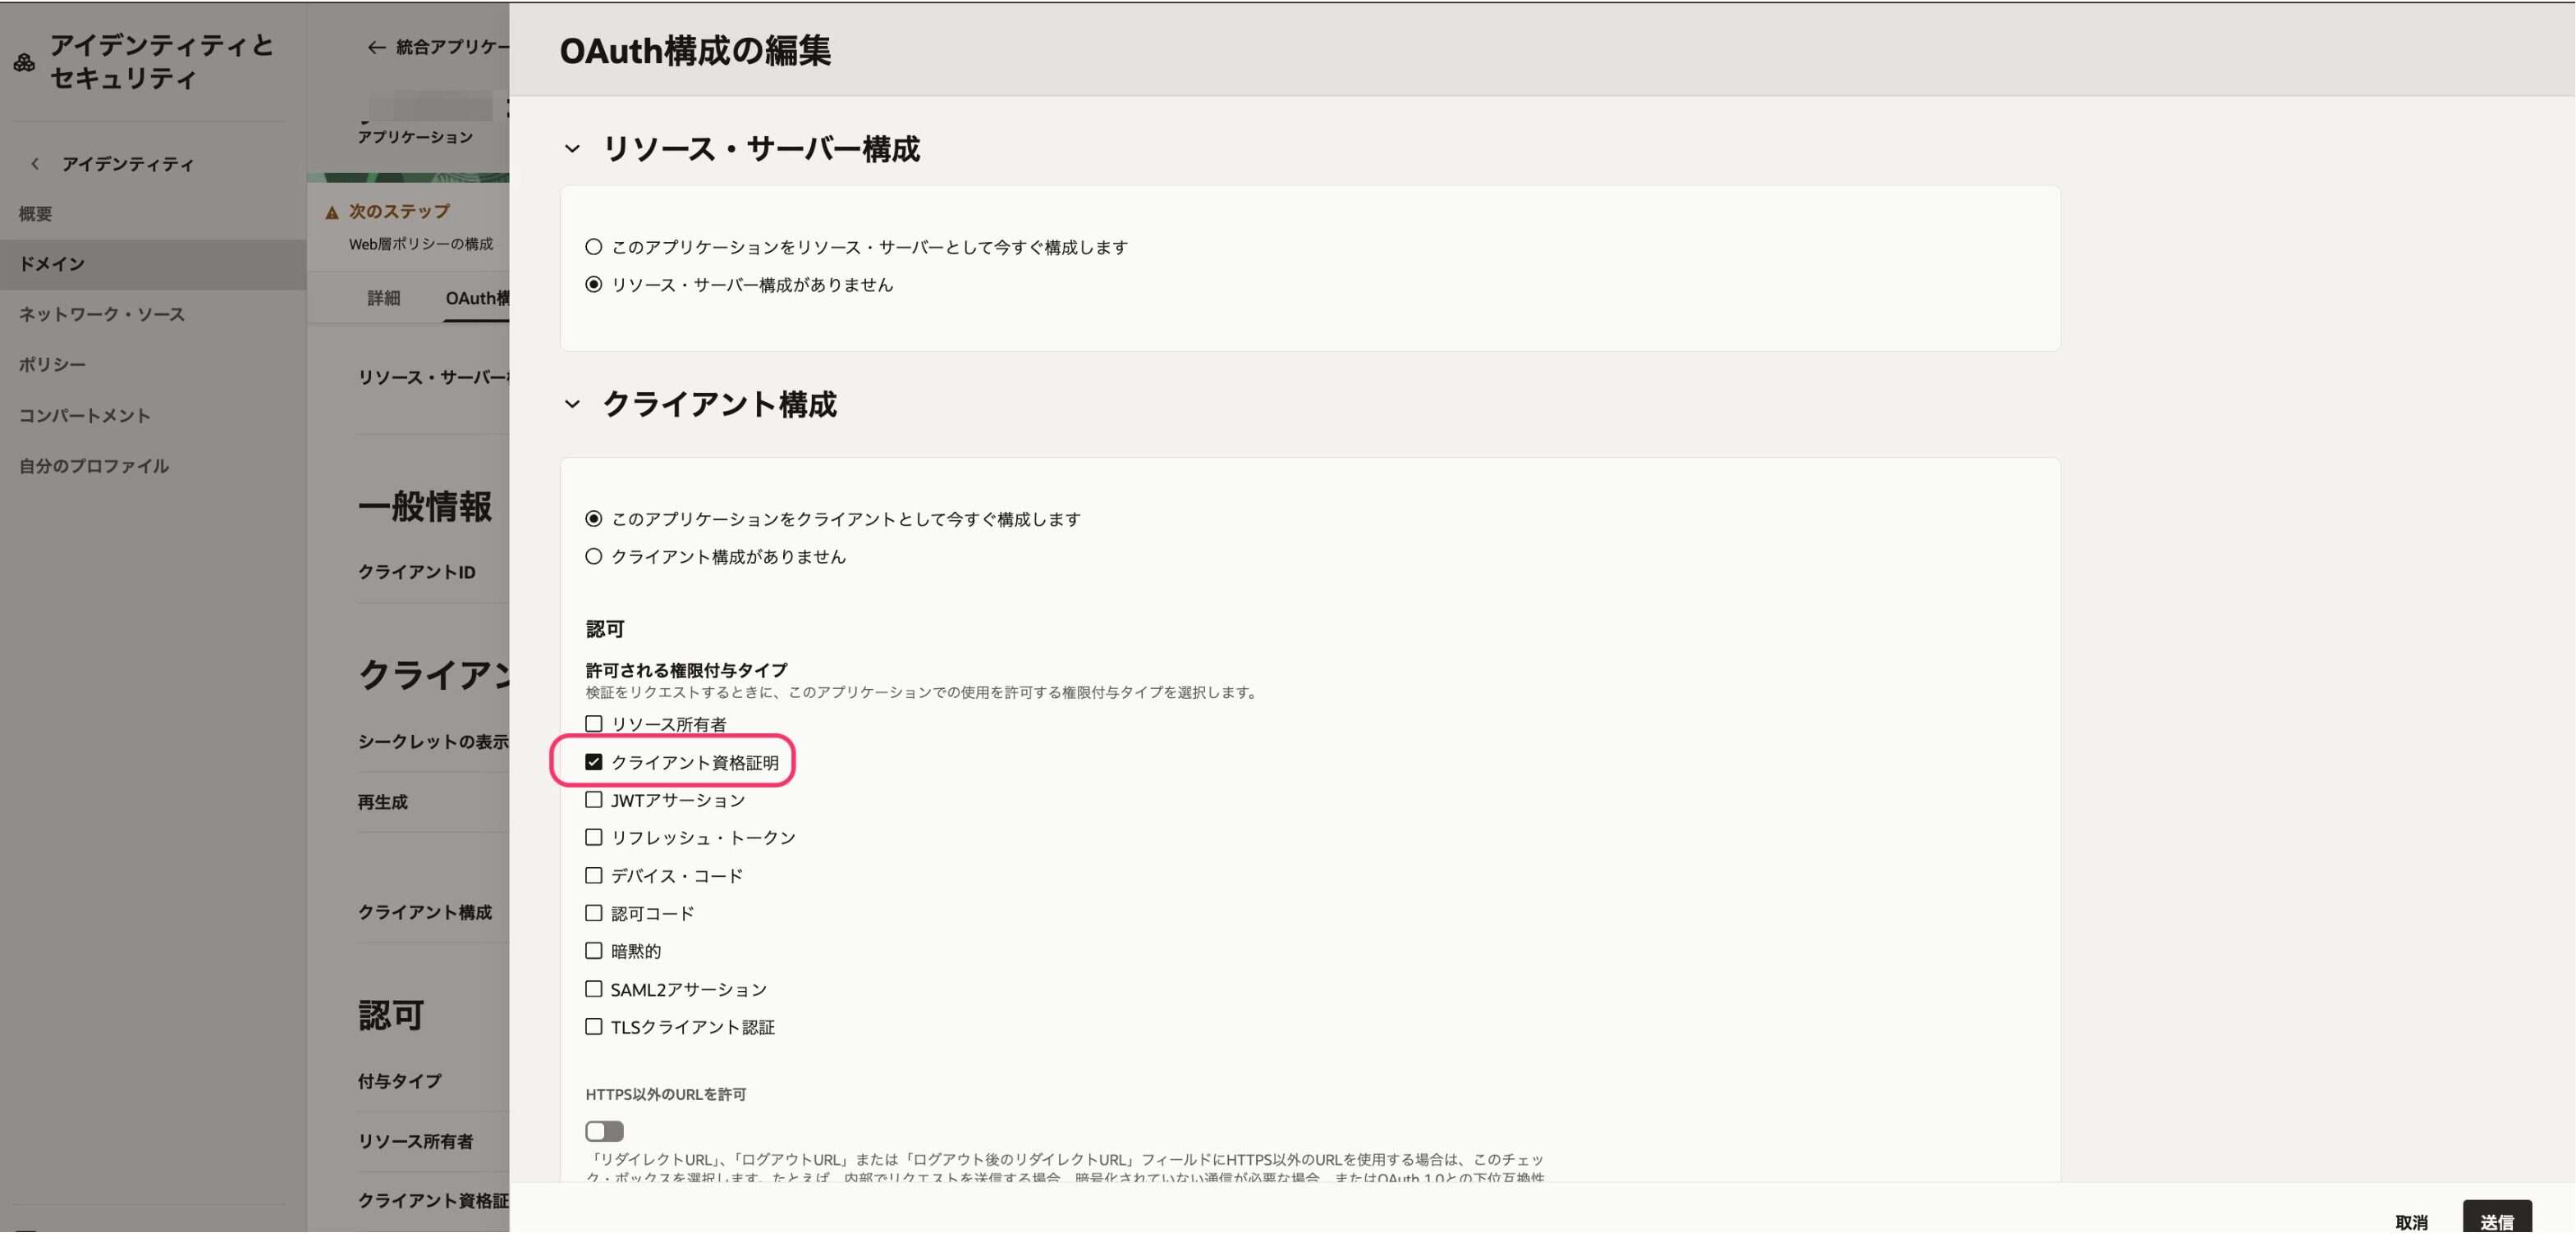Viewport: 2576px width, 1237px height.
Task: Click the identity and security logo icon
Action: tap(23, 62)
